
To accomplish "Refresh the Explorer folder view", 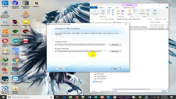I will point(151,19).
